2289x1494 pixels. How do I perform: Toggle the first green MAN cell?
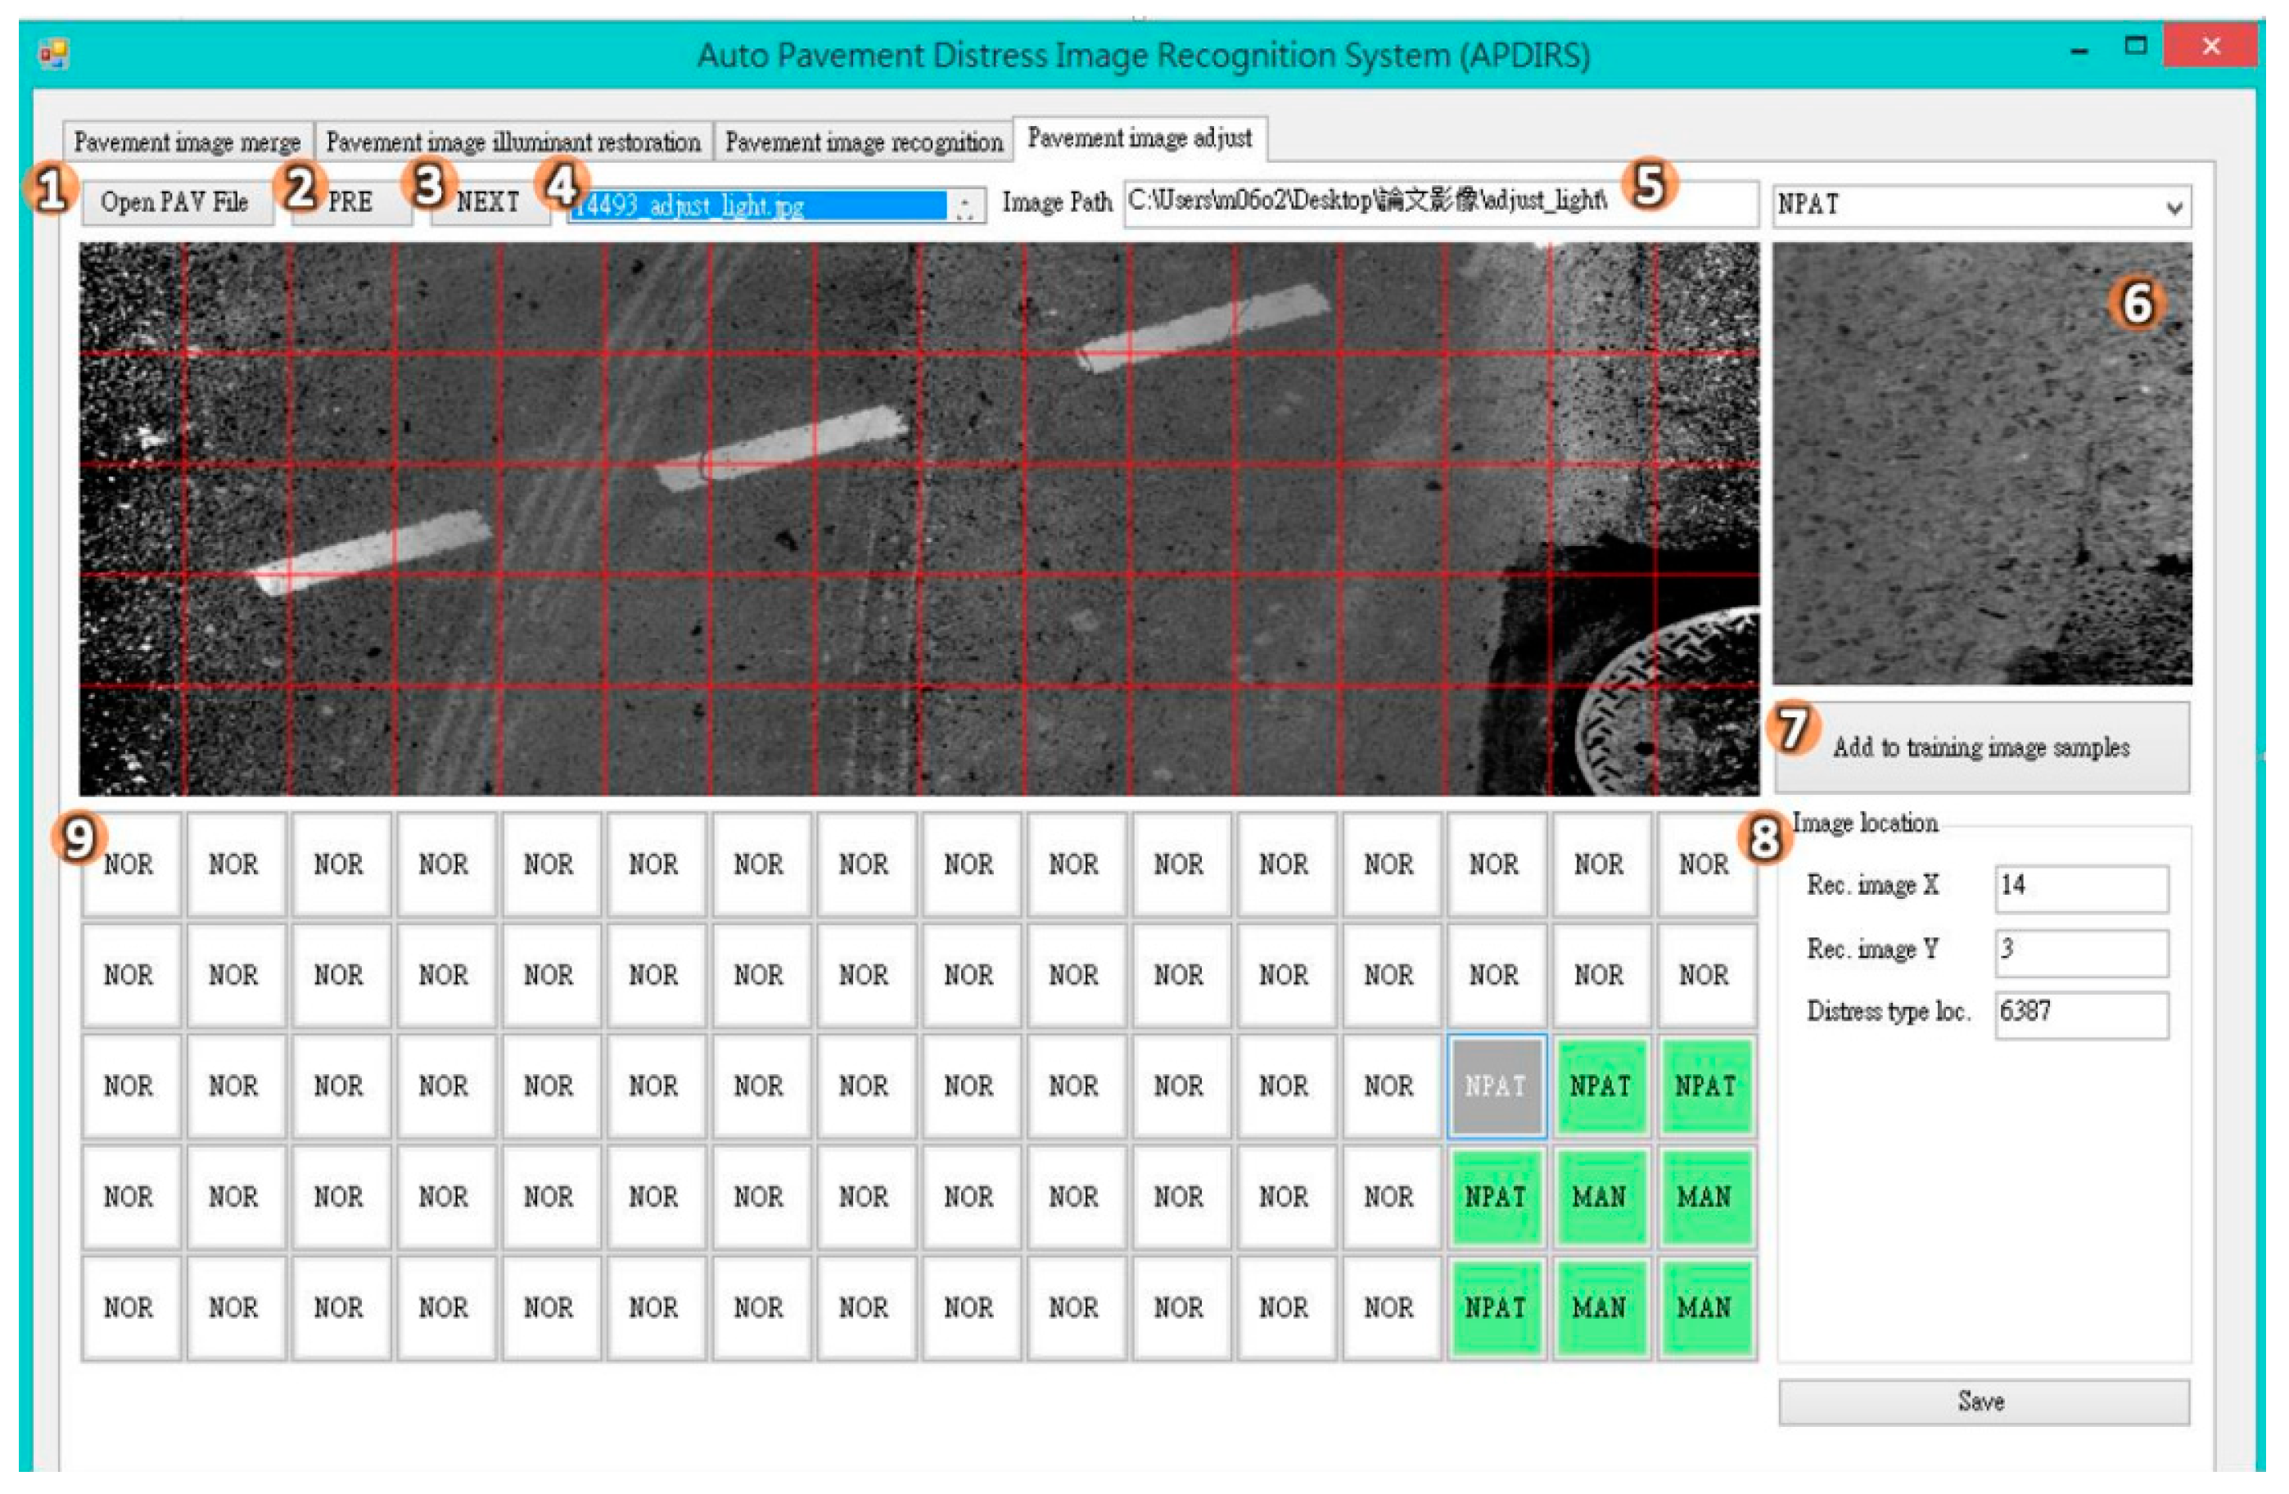(1600, 1197)
